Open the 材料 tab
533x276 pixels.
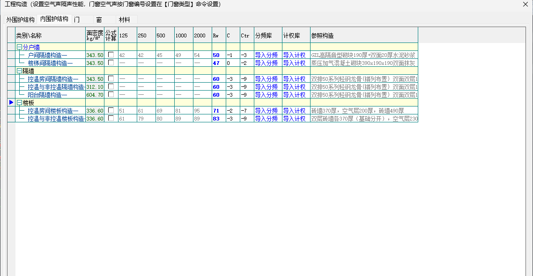pyautogui.click(x=125, y=20)
